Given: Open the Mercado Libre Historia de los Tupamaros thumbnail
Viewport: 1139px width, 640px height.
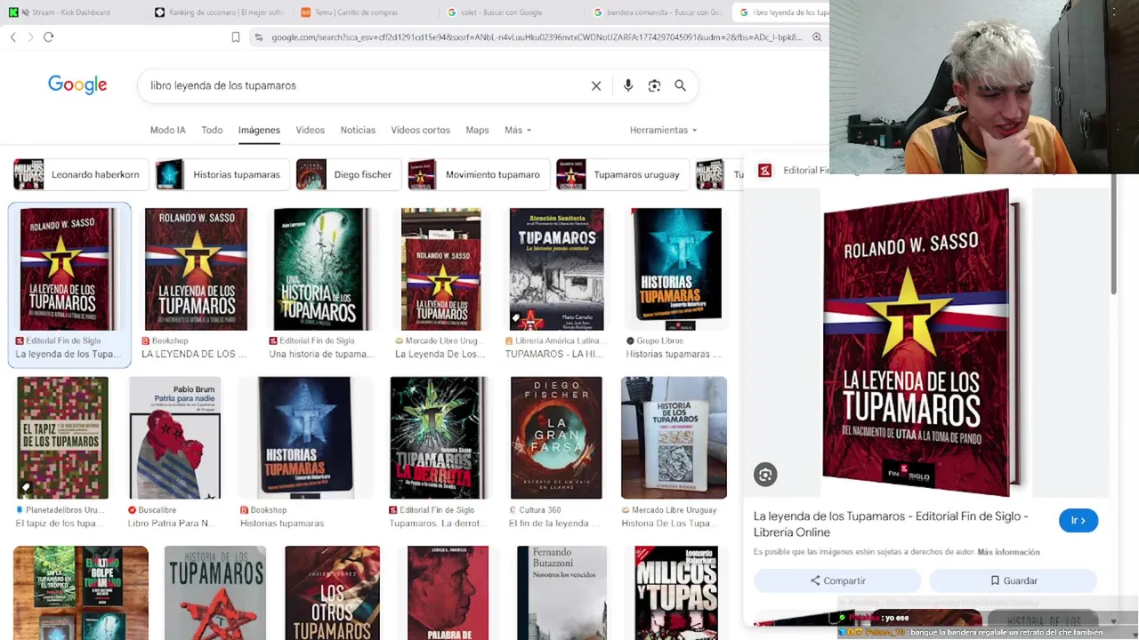Looking at the screenshot, I should click(674, 438).
